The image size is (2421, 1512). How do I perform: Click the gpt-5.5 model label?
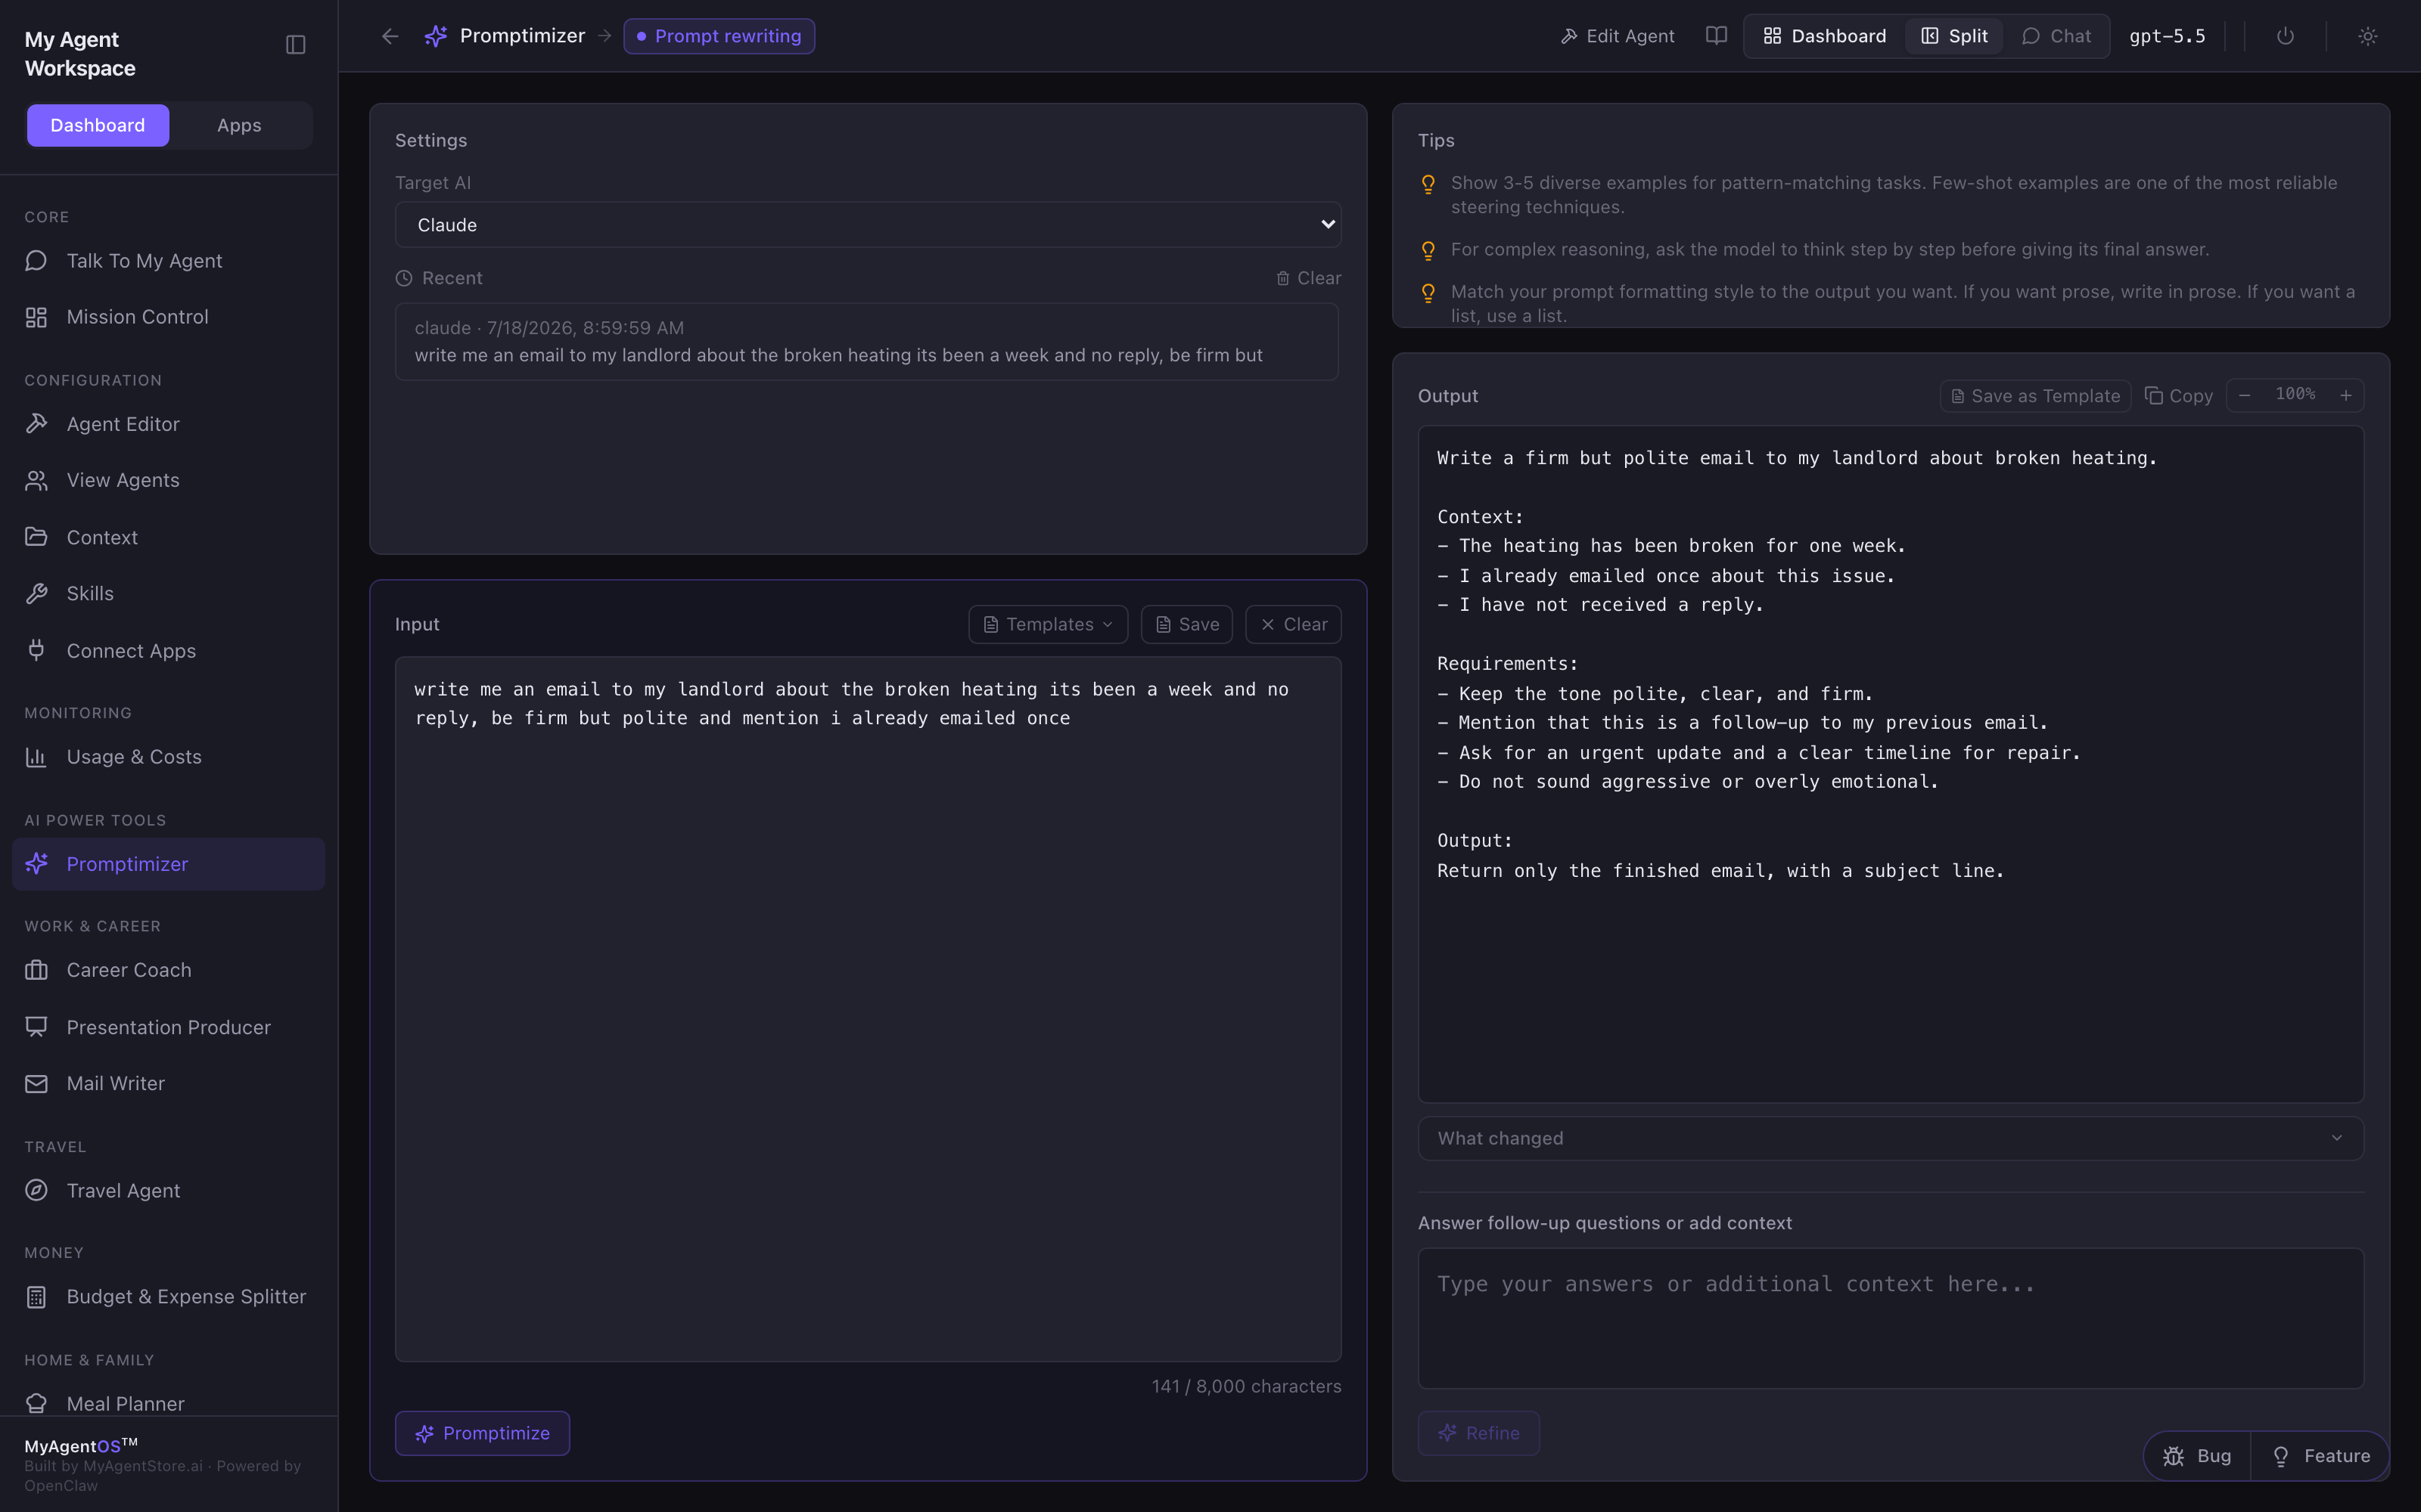(x=2167, y=36)
